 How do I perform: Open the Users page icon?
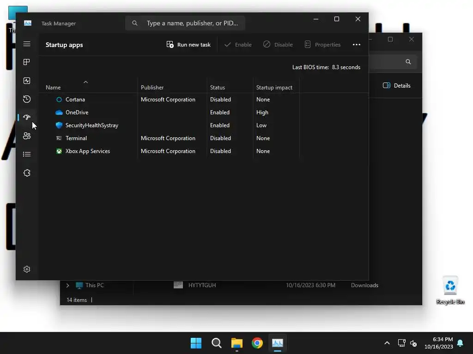point(27,136)
